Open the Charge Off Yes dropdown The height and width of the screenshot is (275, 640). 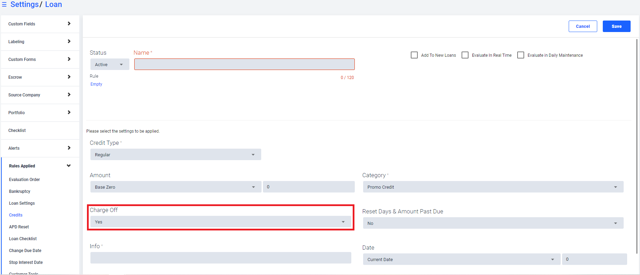pyautogui.click(x=221, y=222)
